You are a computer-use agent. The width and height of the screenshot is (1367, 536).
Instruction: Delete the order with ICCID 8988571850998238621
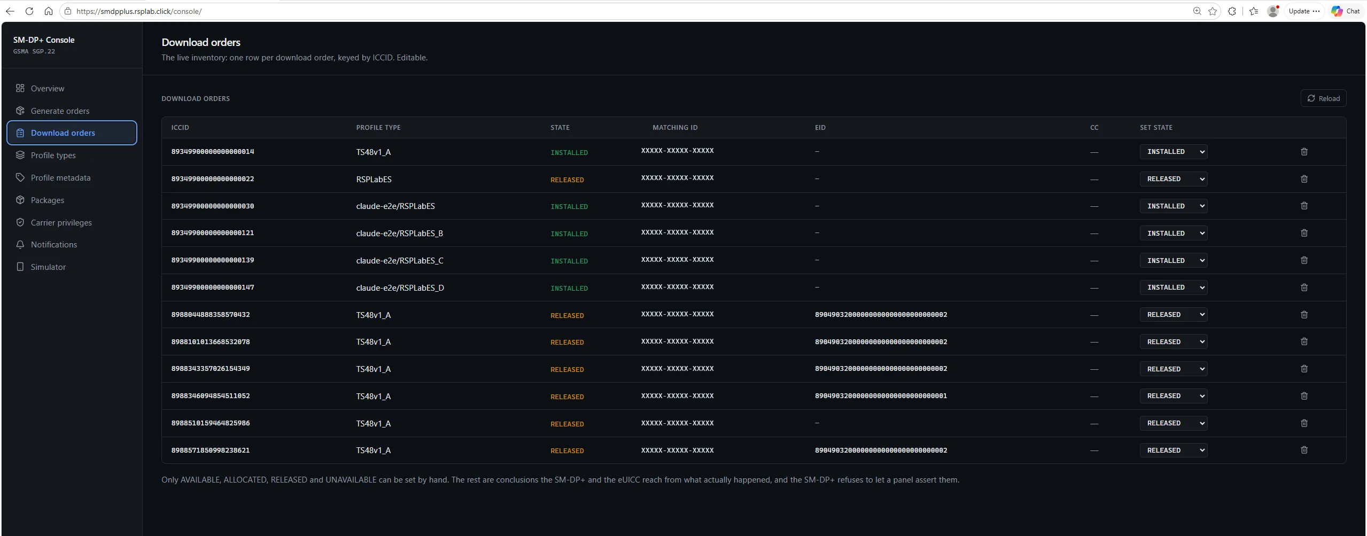pyautogui.click(x=1304, y=450)
